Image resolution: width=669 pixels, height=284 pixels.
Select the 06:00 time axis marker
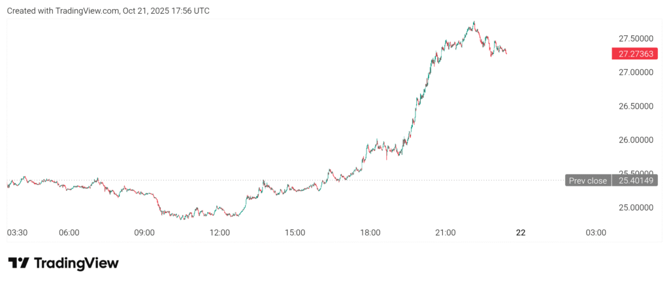pos(69,232)
